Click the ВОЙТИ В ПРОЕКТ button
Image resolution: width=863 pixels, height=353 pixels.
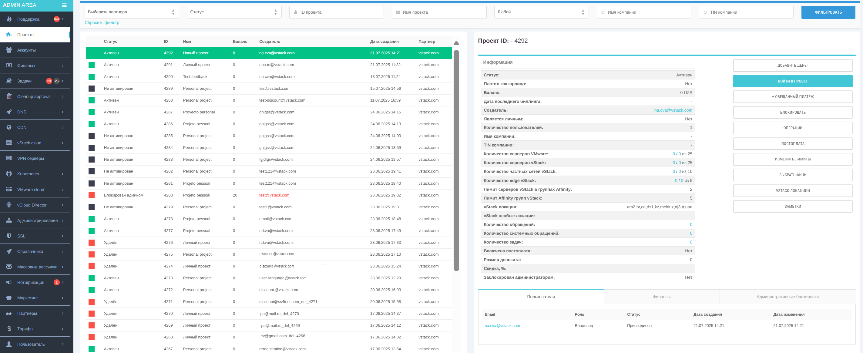[x=793, y=81]
